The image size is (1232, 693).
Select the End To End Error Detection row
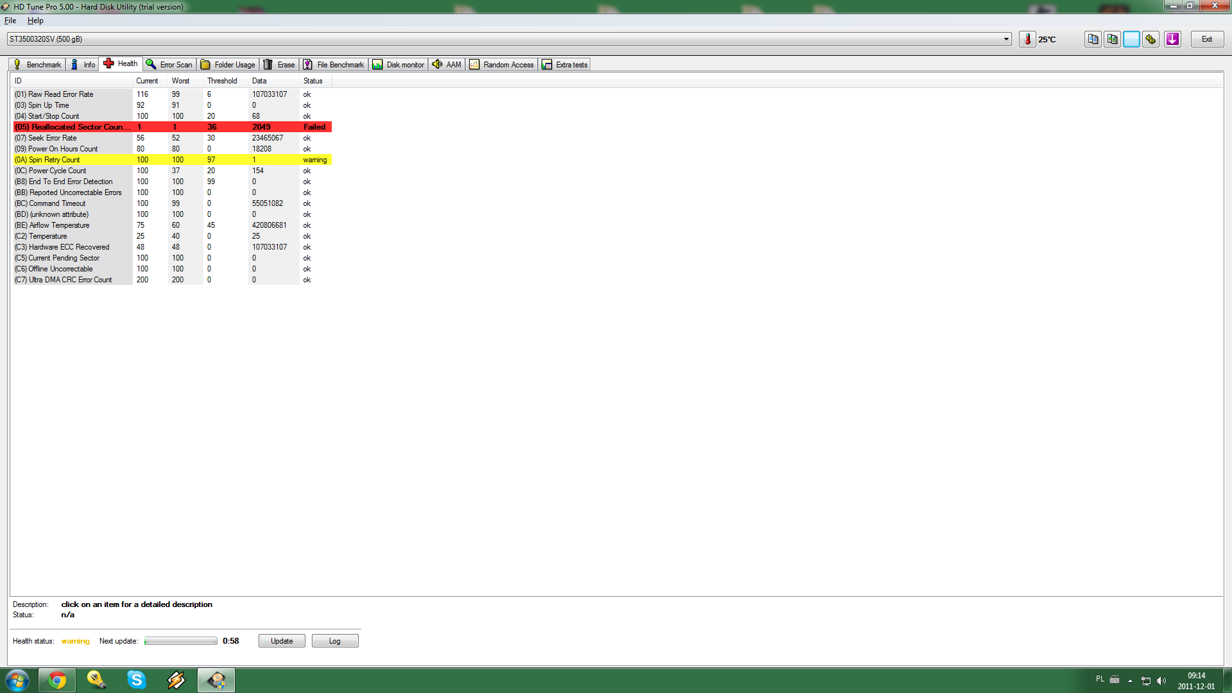[x=172, y=182]
